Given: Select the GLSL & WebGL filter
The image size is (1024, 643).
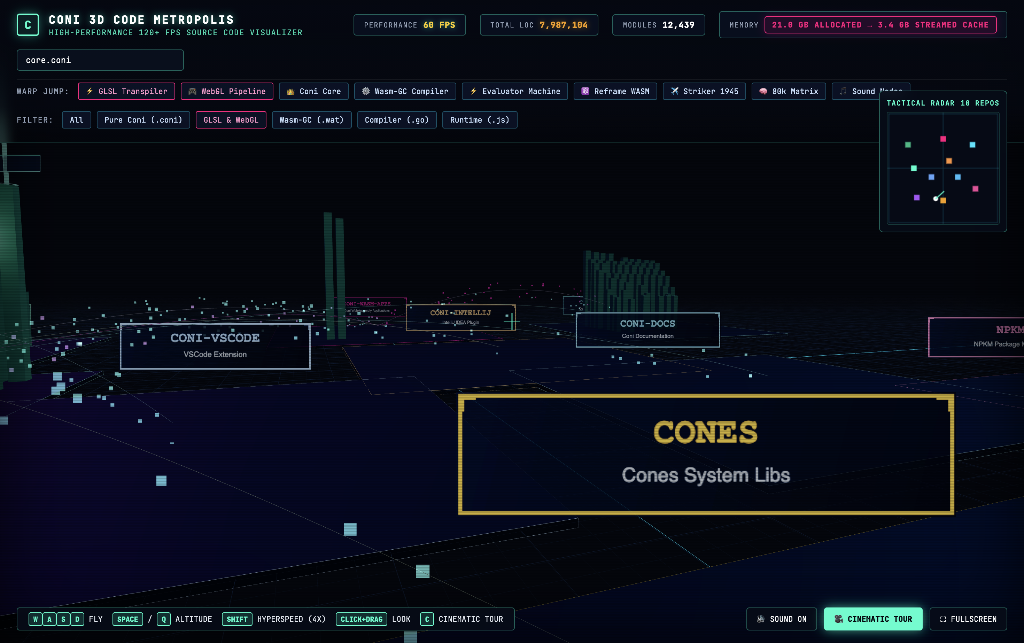Looking at the screenshot, I should (231, 120).
